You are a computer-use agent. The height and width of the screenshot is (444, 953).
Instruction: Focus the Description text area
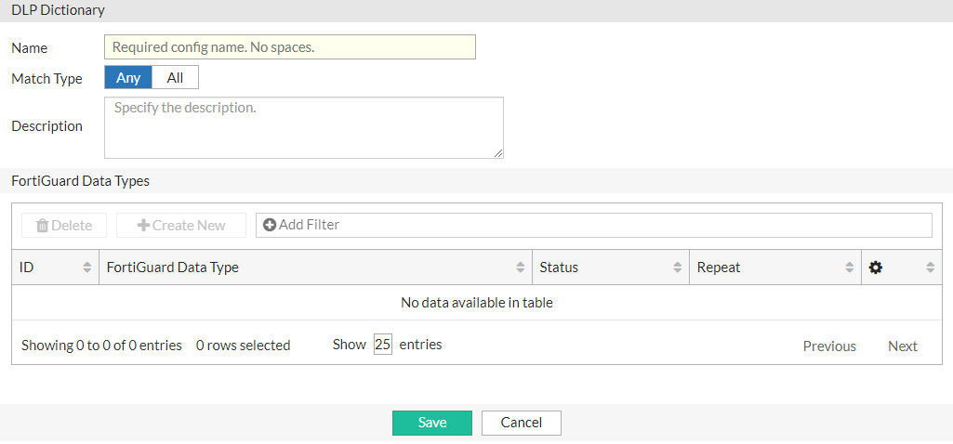pos(304,127)
